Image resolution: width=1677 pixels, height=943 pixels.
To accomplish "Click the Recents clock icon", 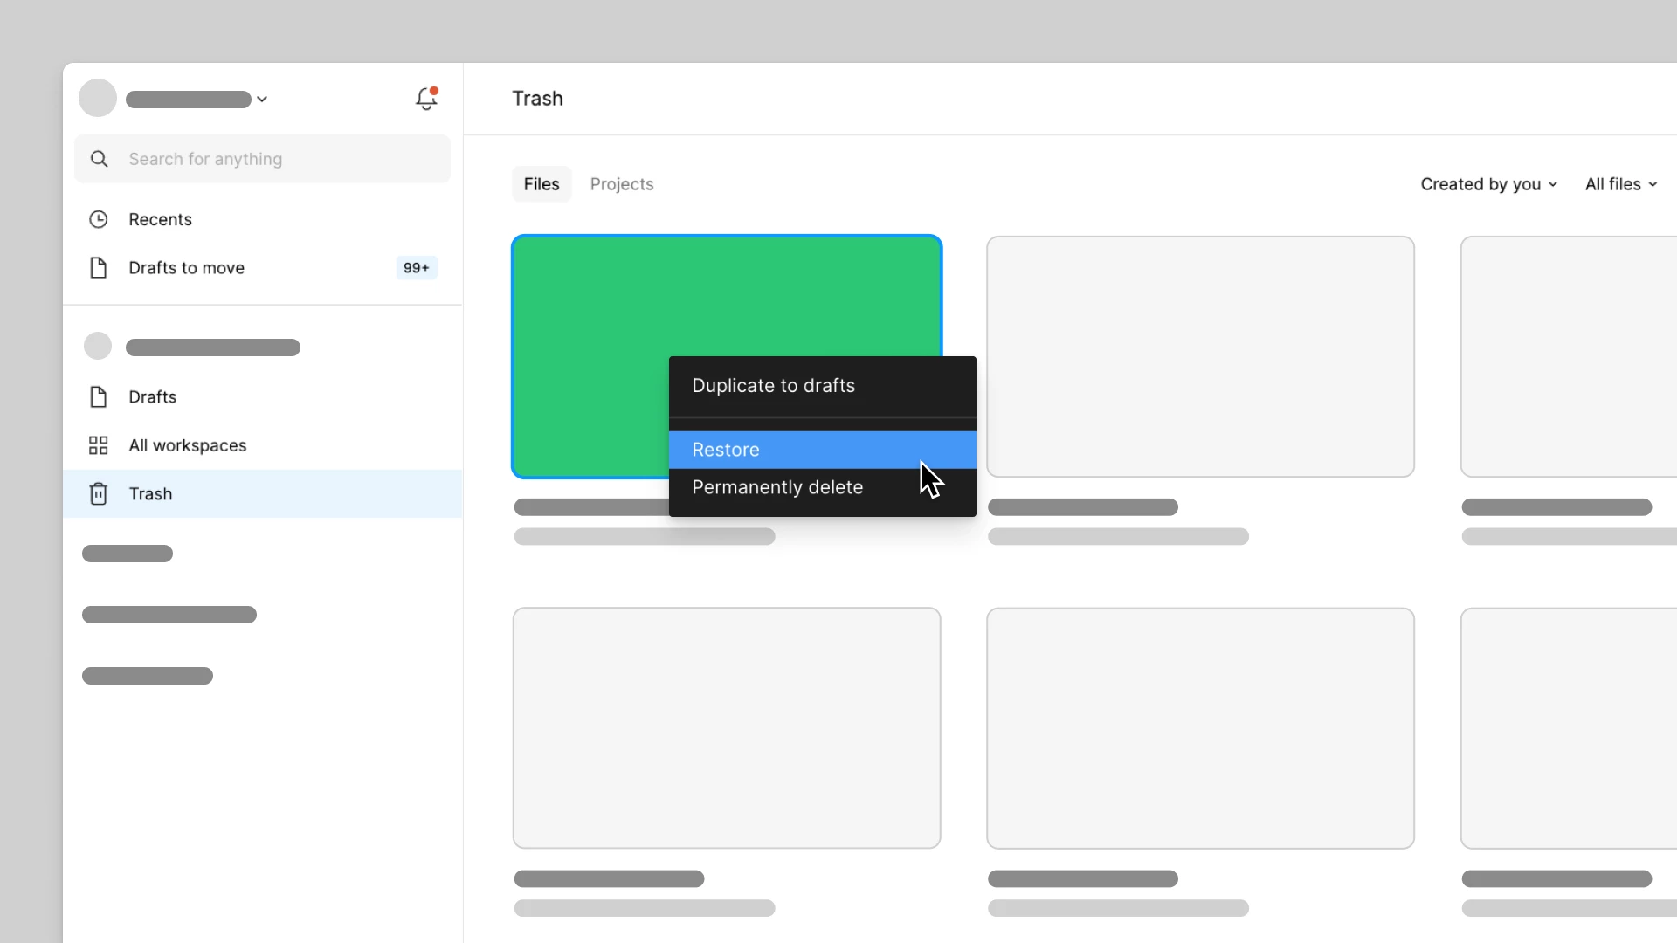I will point(99,219).
